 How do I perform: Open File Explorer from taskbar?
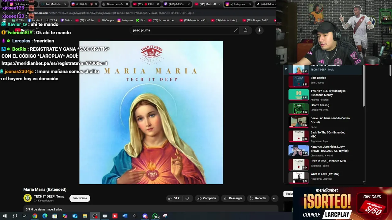(85, 216)
